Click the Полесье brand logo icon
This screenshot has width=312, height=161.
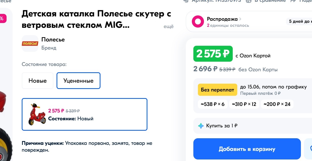(30, 43)
